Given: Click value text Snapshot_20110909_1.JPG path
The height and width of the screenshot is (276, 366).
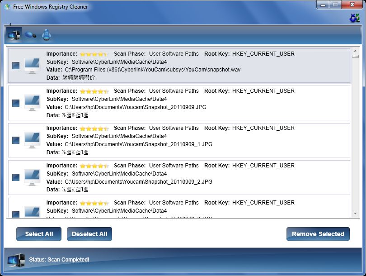Looking at the screenshot, I should coord(138,144).
